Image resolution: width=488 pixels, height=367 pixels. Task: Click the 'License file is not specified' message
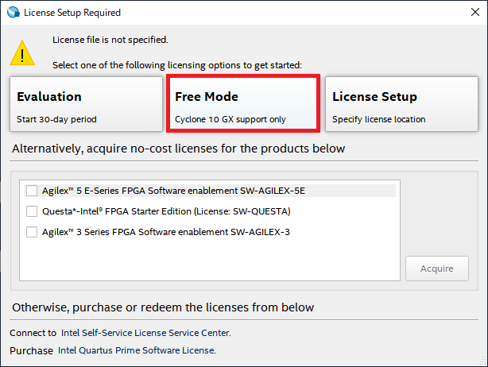tap(110, 40)
